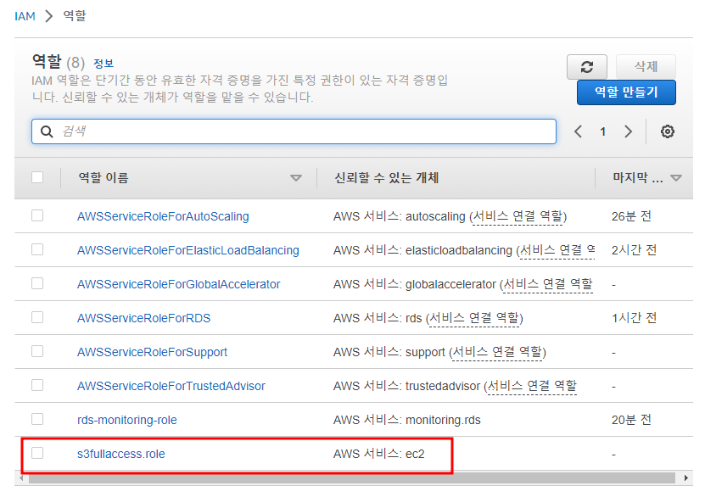Click the 26분 전 cell
The image size is (705, 497).
[631, 216]
